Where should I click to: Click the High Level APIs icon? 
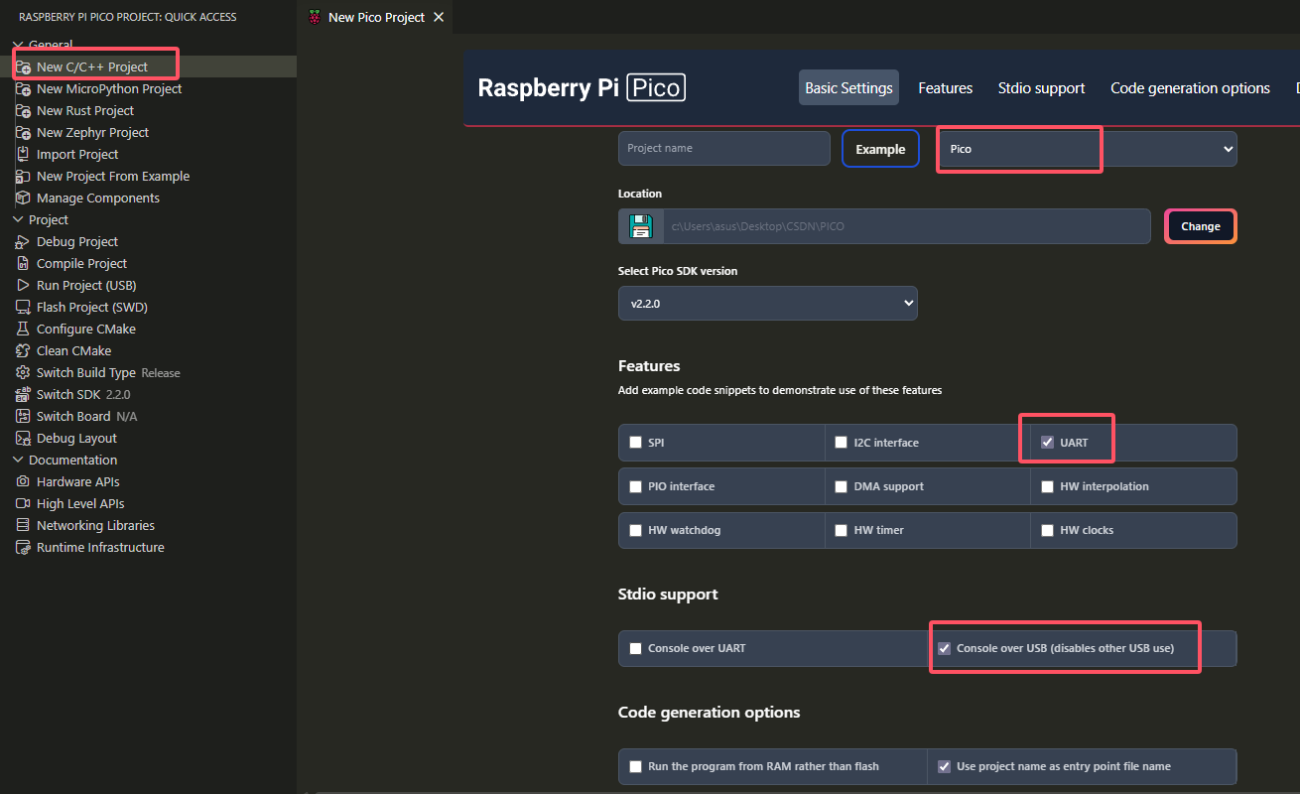(x=23, y=504)
